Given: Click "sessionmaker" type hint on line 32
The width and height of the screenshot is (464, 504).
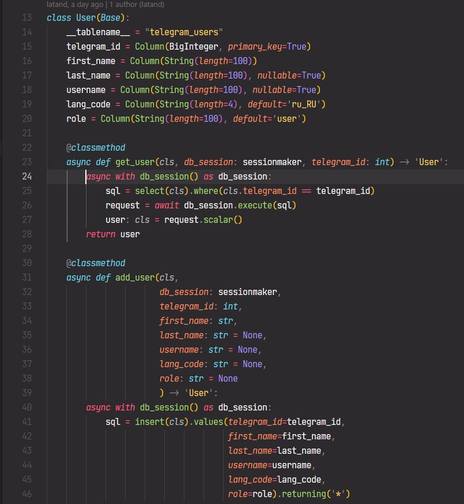Looking at the screenshot, I should [x=247, y=292].
